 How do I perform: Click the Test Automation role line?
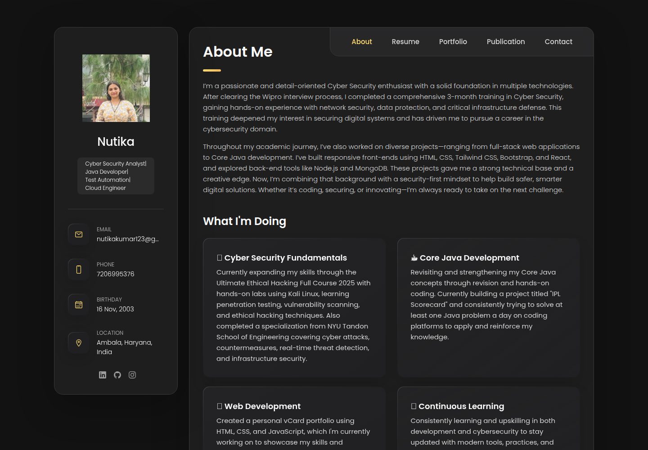pos(108,180)
